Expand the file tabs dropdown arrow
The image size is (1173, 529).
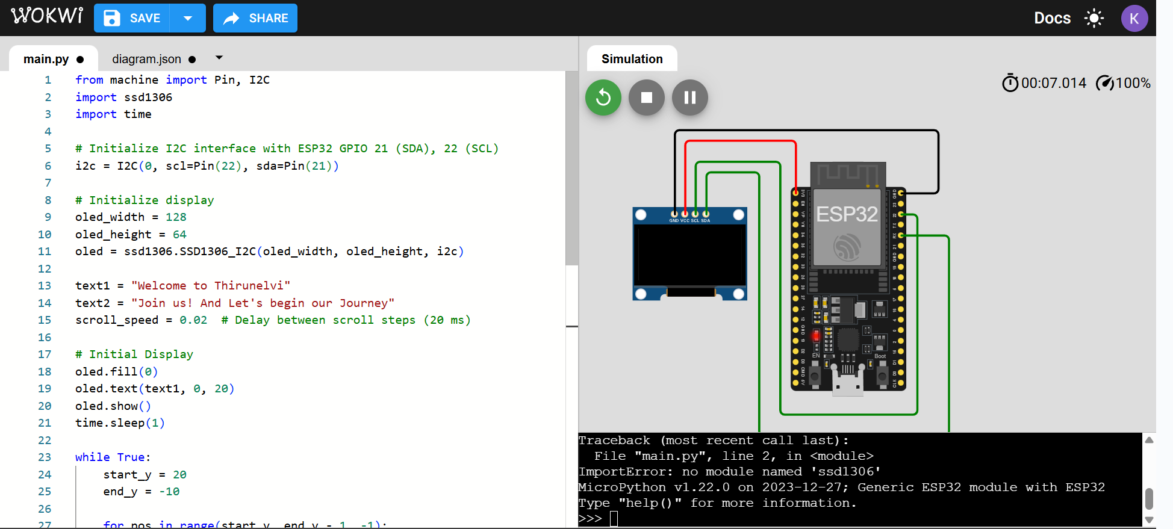tap(219, 58)
